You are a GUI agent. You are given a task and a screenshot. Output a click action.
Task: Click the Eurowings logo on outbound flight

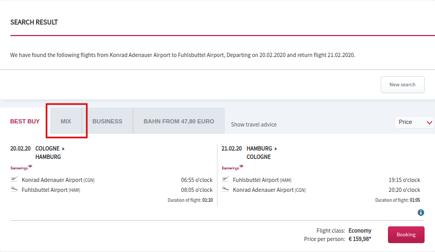point(21,167)
